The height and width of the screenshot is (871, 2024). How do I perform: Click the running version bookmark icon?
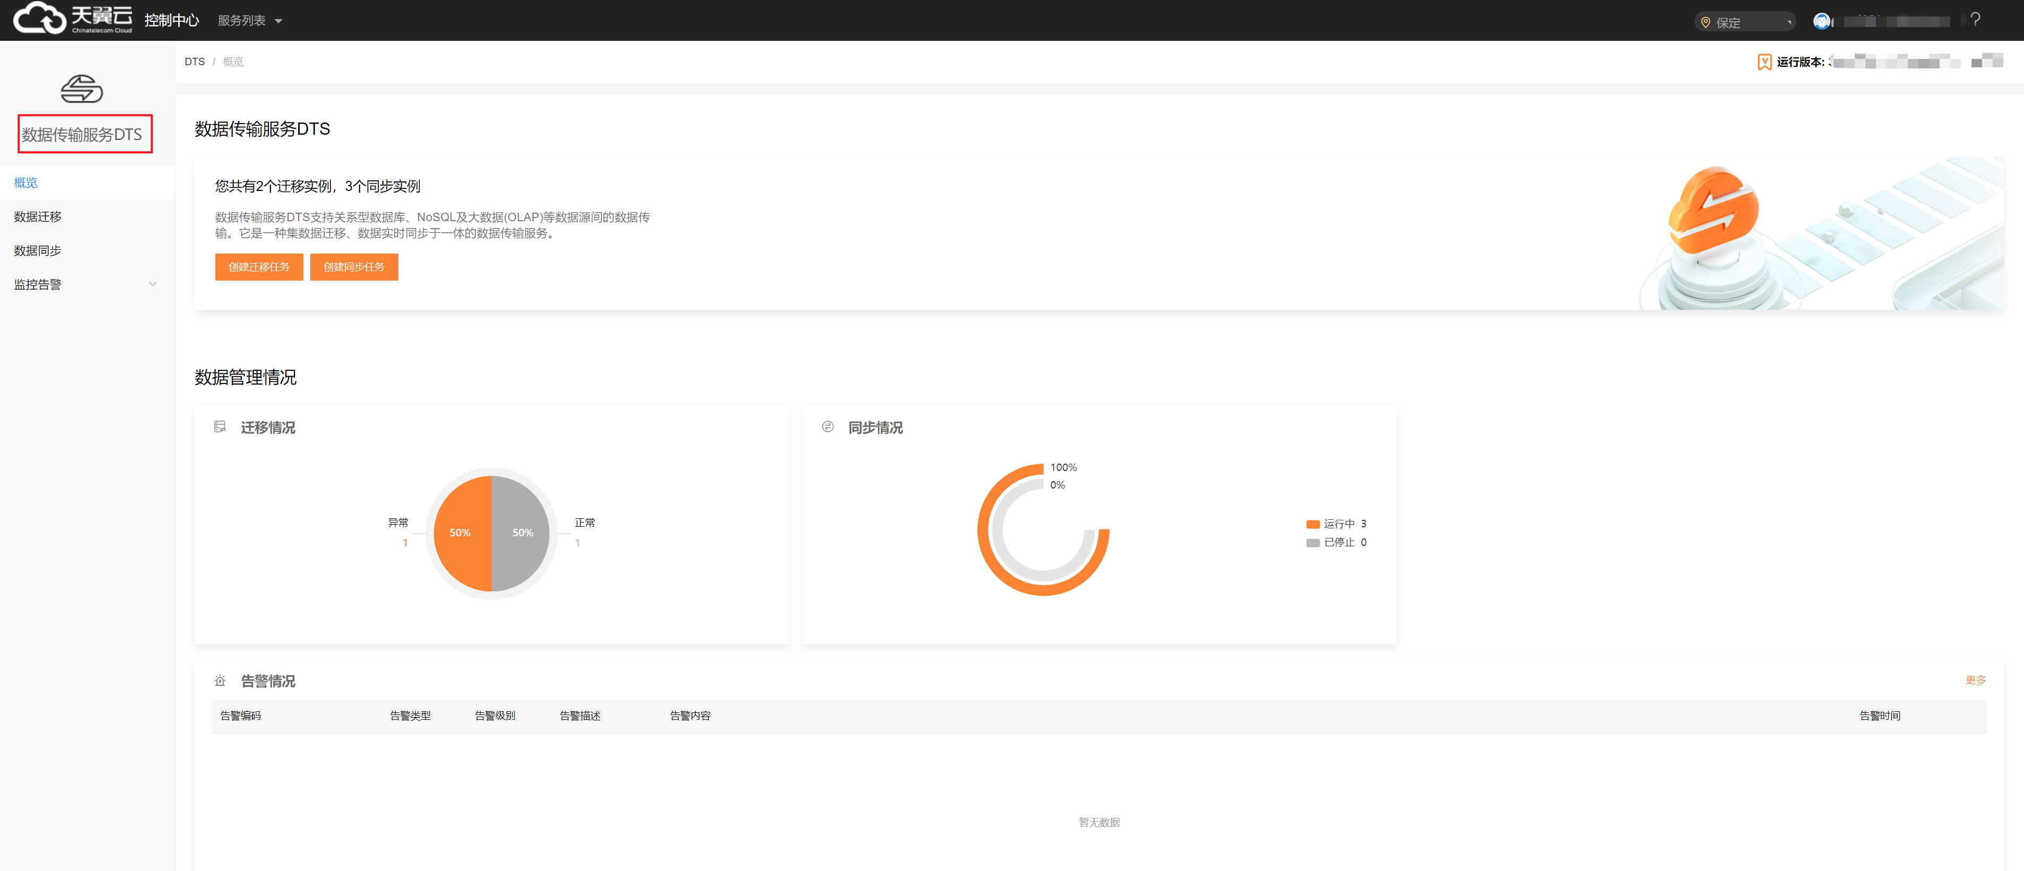tap(1764, 62)
